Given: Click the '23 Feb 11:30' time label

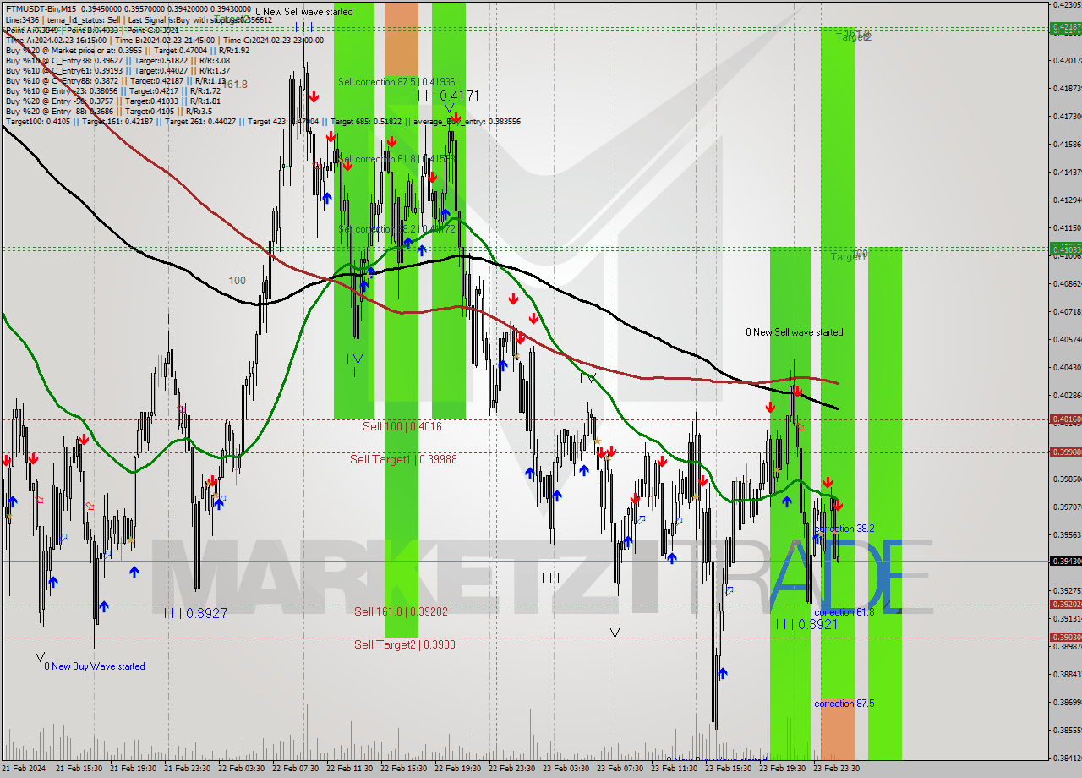Looking at the screenshot, I should (x=675, y=769).
